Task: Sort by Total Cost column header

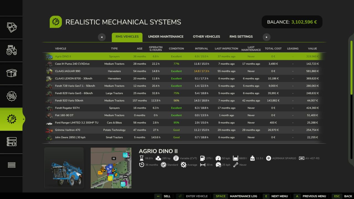Action: tap(273, 48)
